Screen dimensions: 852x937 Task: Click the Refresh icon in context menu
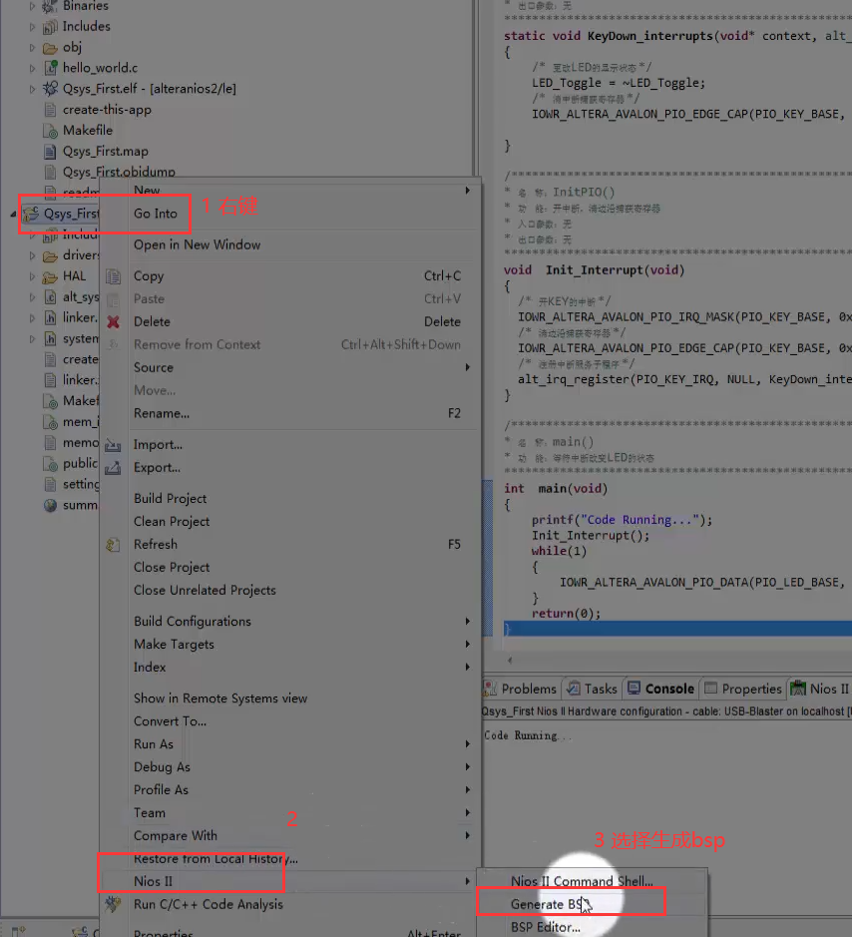[113, 545]
